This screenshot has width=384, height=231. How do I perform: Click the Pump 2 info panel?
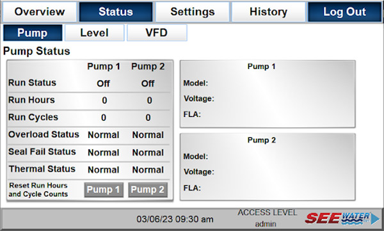(x=268, y=167)
